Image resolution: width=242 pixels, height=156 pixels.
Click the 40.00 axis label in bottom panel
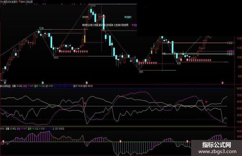(x=240, y=131)
